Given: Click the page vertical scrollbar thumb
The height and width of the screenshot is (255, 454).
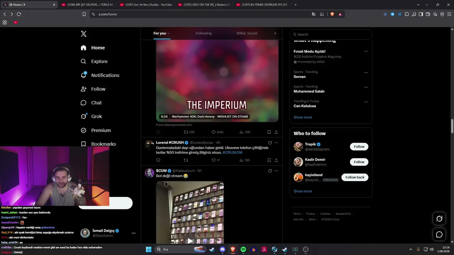Looking at the screenshot, I should [x=452, y=126].
